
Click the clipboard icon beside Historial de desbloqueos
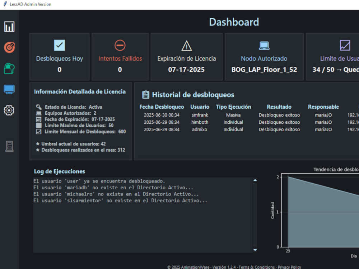point(146,95)
